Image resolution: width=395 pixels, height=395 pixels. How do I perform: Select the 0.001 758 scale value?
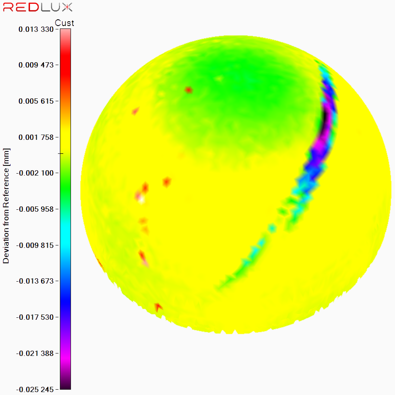[36, 137]
